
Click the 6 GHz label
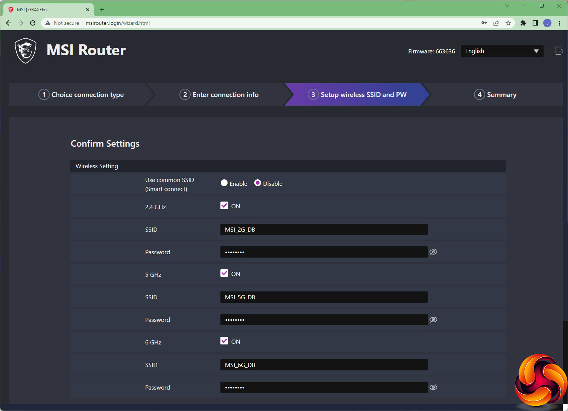[153, 342]
